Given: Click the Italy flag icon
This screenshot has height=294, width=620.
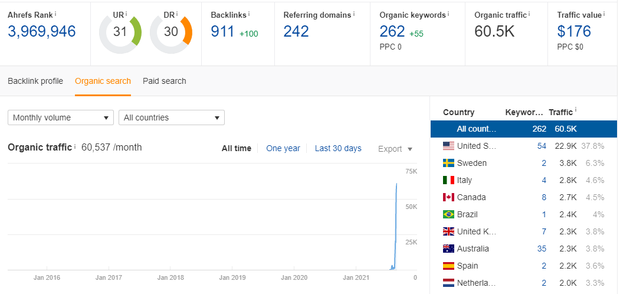Looking at the screenshot, I should pos(449,180).
